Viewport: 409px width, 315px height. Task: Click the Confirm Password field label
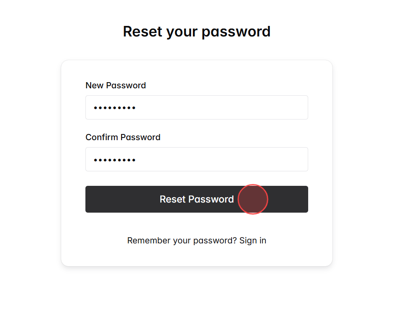(123, 137)
